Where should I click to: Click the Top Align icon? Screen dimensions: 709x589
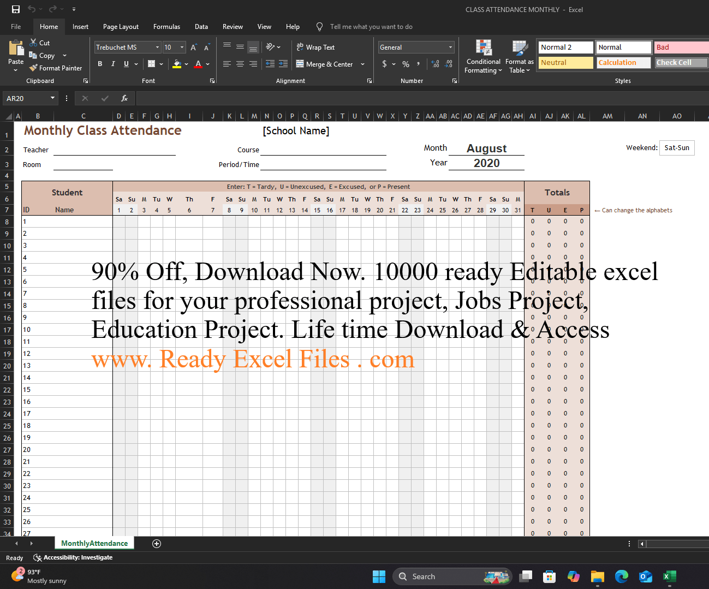(227, 47)
